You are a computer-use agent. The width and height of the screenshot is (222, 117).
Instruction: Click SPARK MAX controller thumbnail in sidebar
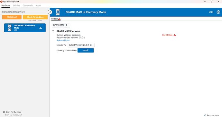[x=10, y=28]
